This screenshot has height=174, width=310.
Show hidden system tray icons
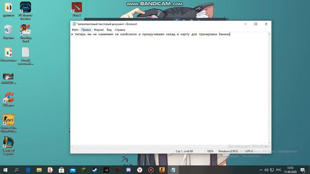(x=261, y=170)
